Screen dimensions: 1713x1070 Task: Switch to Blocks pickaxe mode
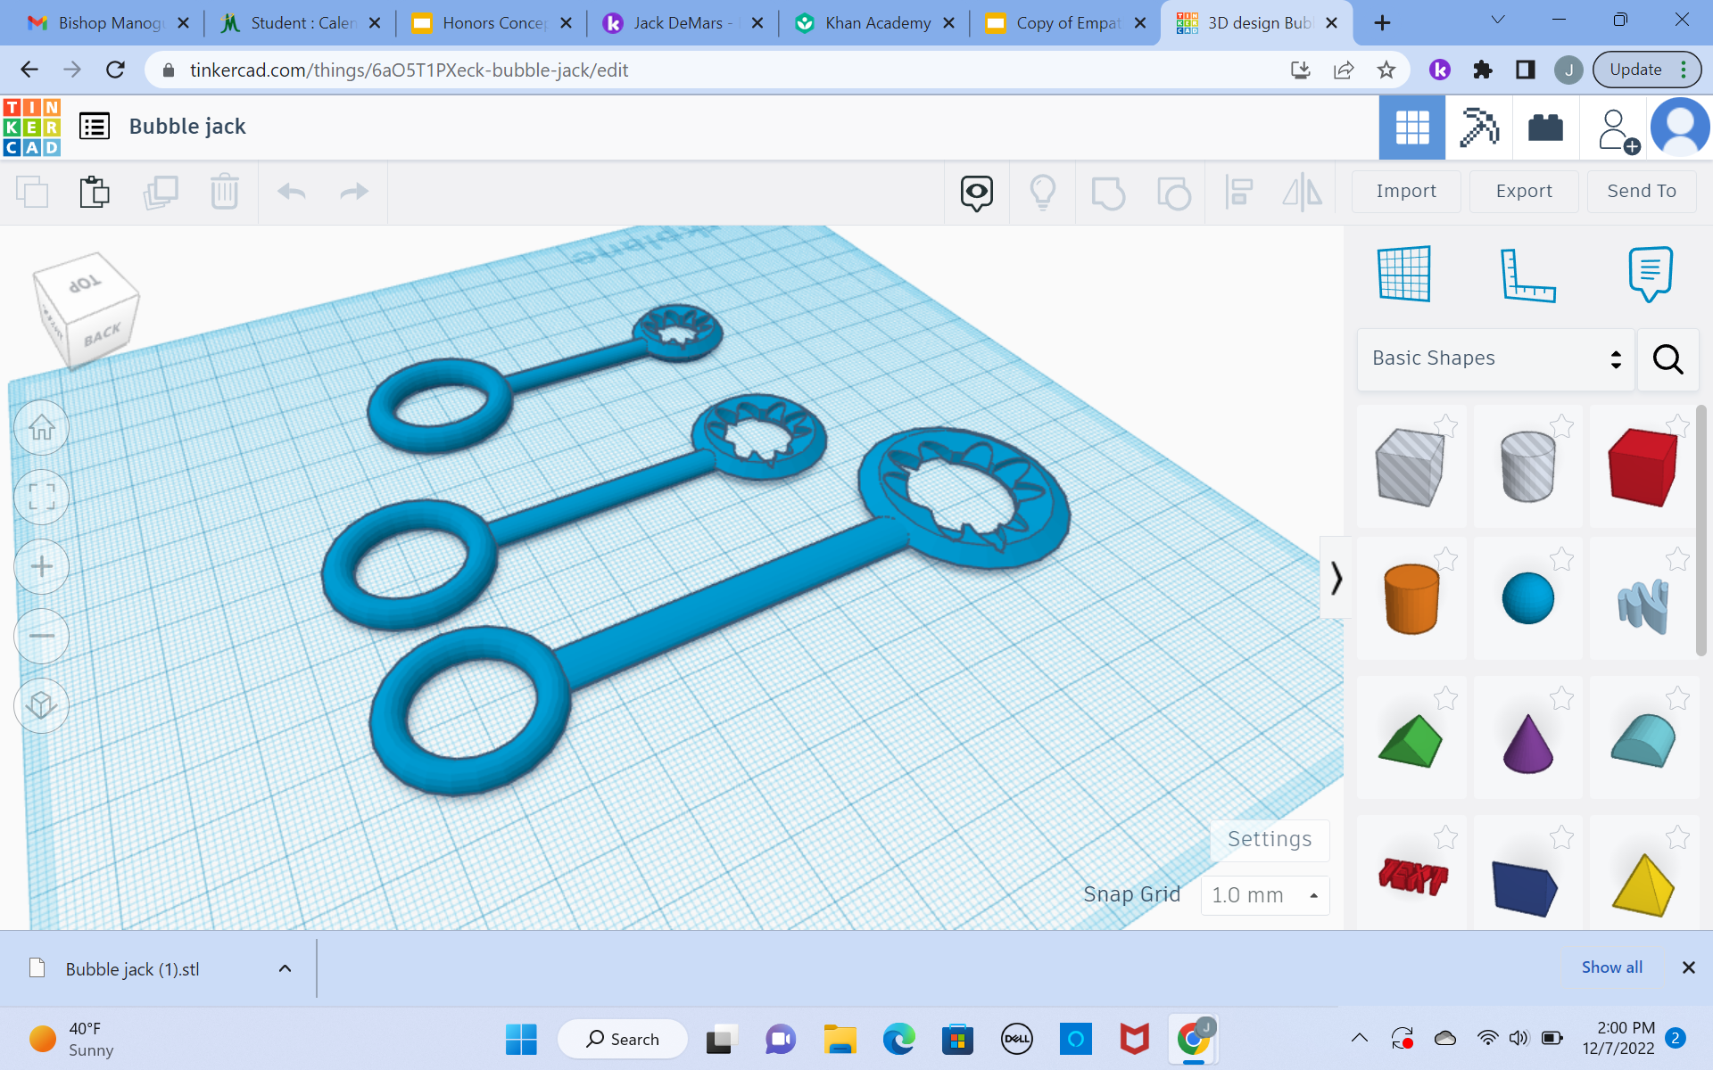point(1478,128)
